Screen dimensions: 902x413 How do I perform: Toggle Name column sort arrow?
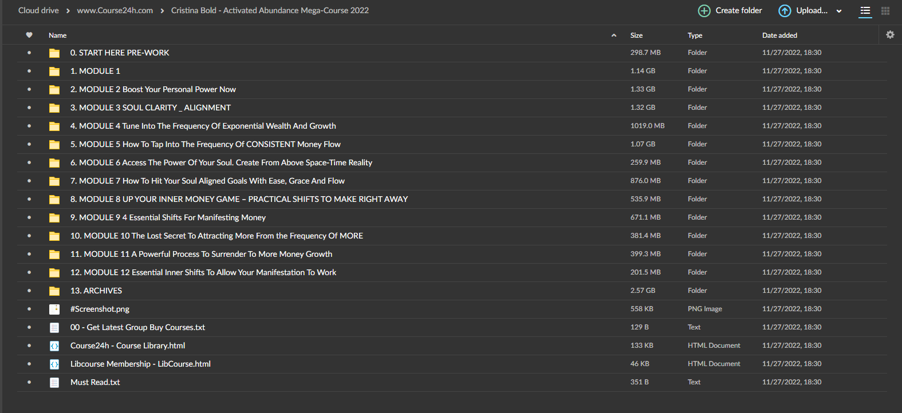pos(614,35)
